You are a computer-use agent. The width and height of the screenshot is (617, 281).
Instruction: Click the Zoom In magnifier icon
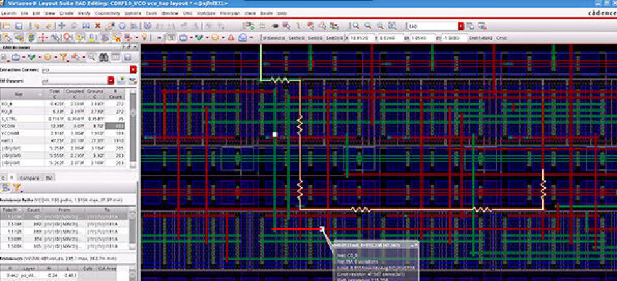(355, 26)
